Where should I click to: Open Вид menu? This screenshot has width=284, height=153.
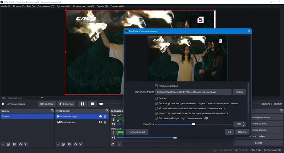click(x=31, y=6)
